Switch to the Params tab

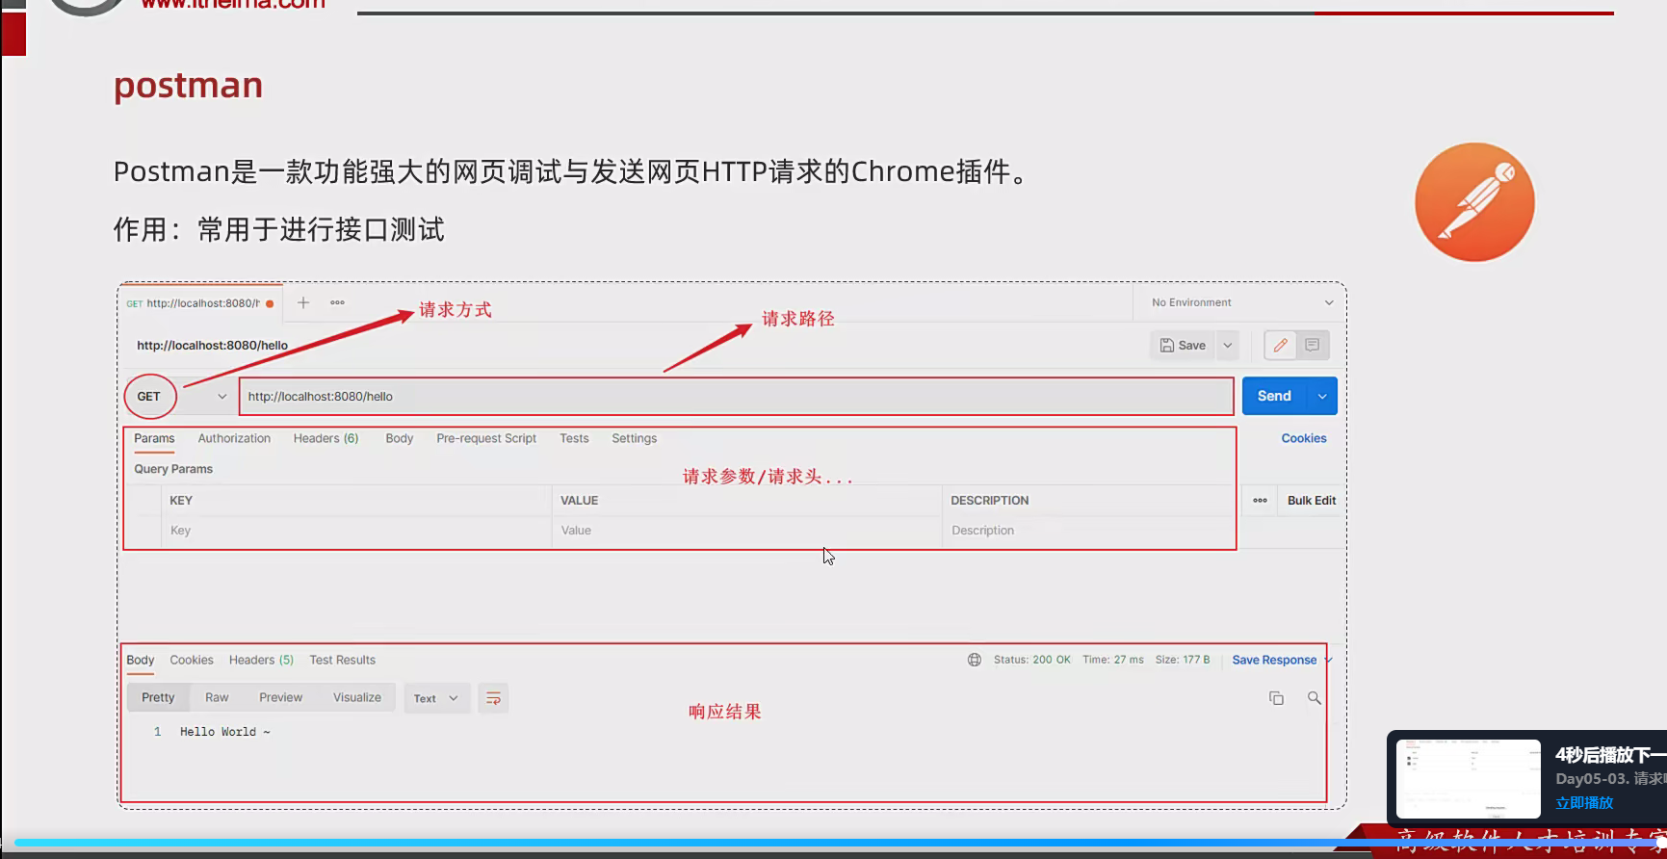(x=154, y=438)
